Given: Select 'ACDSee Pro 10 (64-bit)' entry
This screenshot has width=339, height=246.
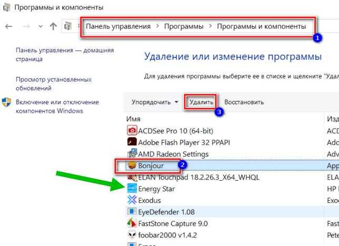Looking at the screenshot, I should 176,131.
